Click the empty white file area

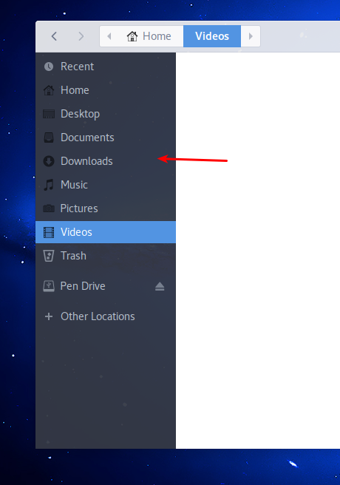click(258, 251)
